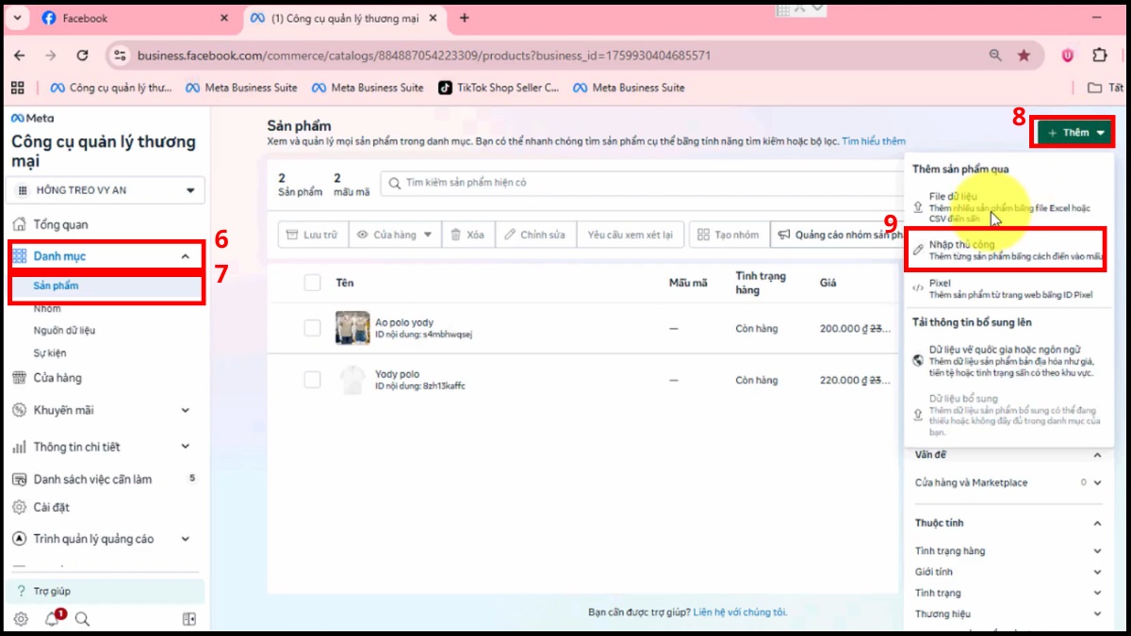Screen dimensions: 1131x636
Task: Click Chỉnh sửa pencil button
Action: tap(534, 235)
